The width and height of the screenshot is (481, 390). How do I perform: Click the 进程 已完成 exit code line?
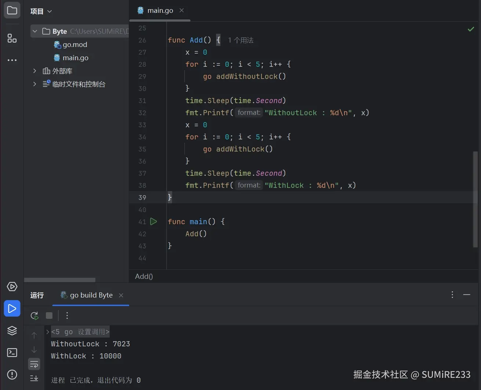[x=96, y=380]
